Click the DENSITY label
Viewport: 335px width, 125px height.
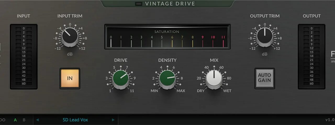click(x=167, y=60)
